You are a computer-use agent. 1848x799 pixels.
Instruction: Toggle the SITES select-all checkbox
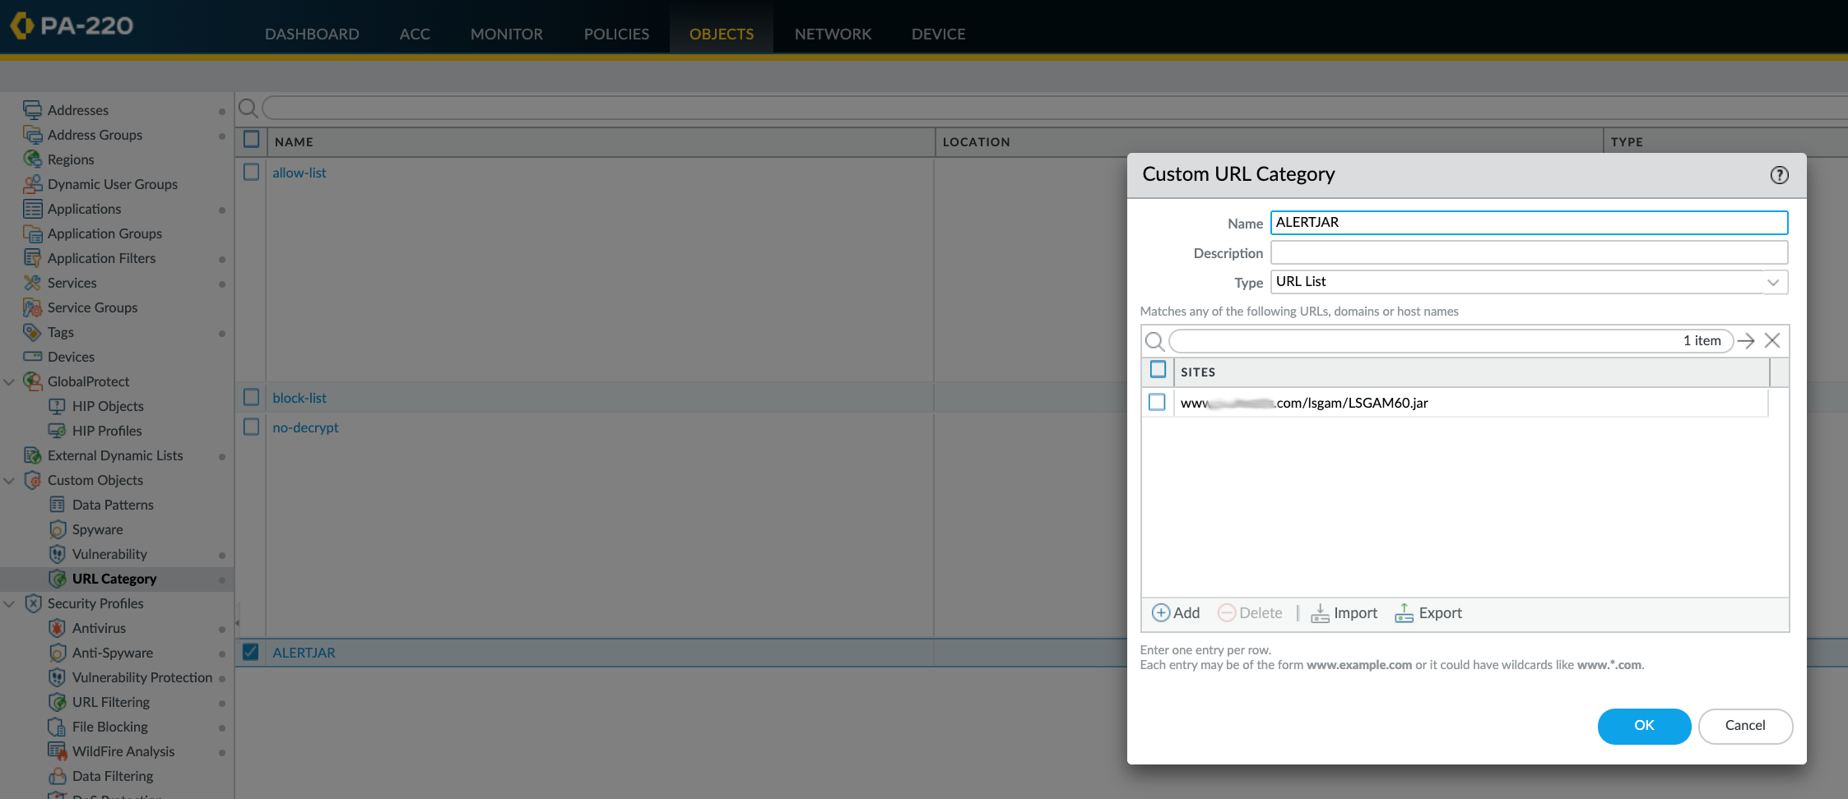[x=1157, y=370]
